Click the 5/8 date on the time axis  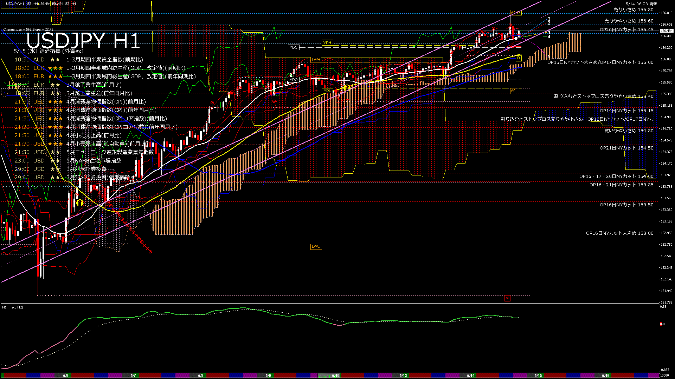[201, 375]
